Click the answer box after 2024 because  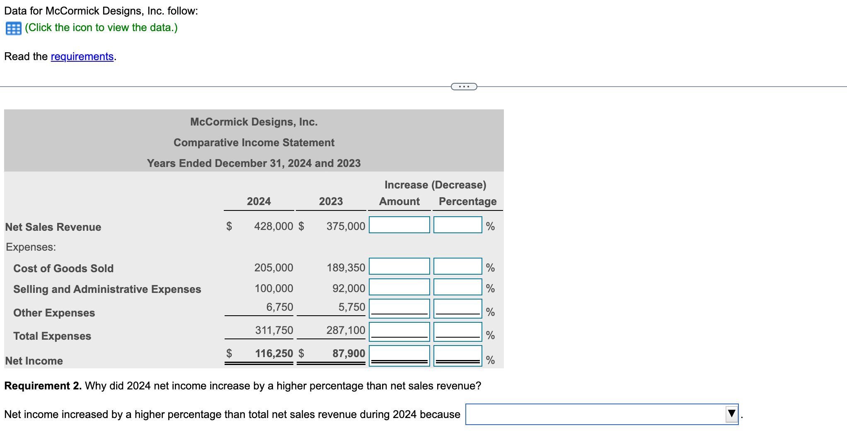[597, 413]
